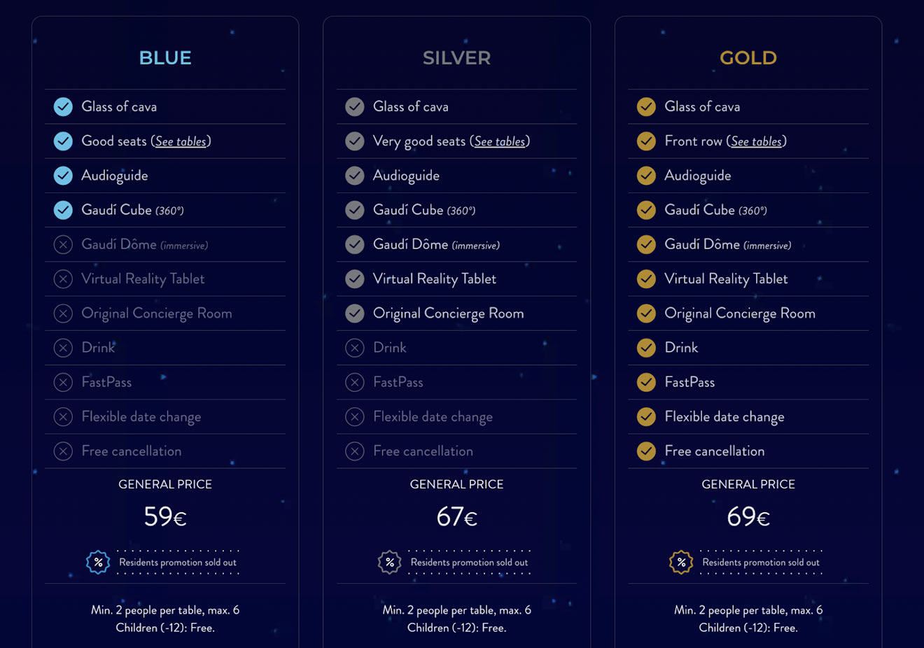The width and height of the screenshot is (924, 648).
Task: Open See tables link for Good seats
Action: point(181,141)
